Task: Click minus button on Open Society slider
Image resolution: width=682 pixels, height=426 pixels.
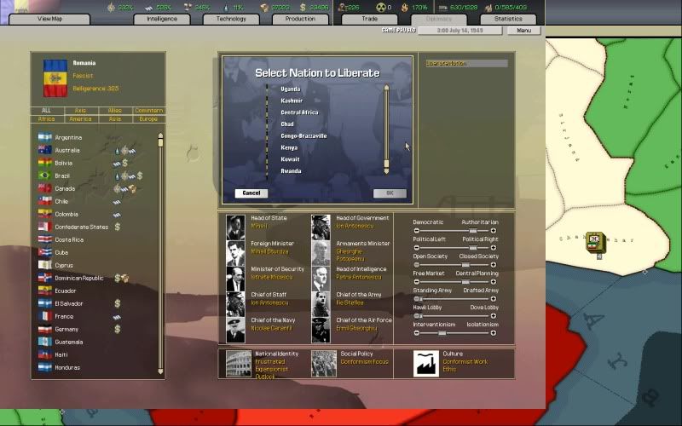Action: [x=416, y=265]
